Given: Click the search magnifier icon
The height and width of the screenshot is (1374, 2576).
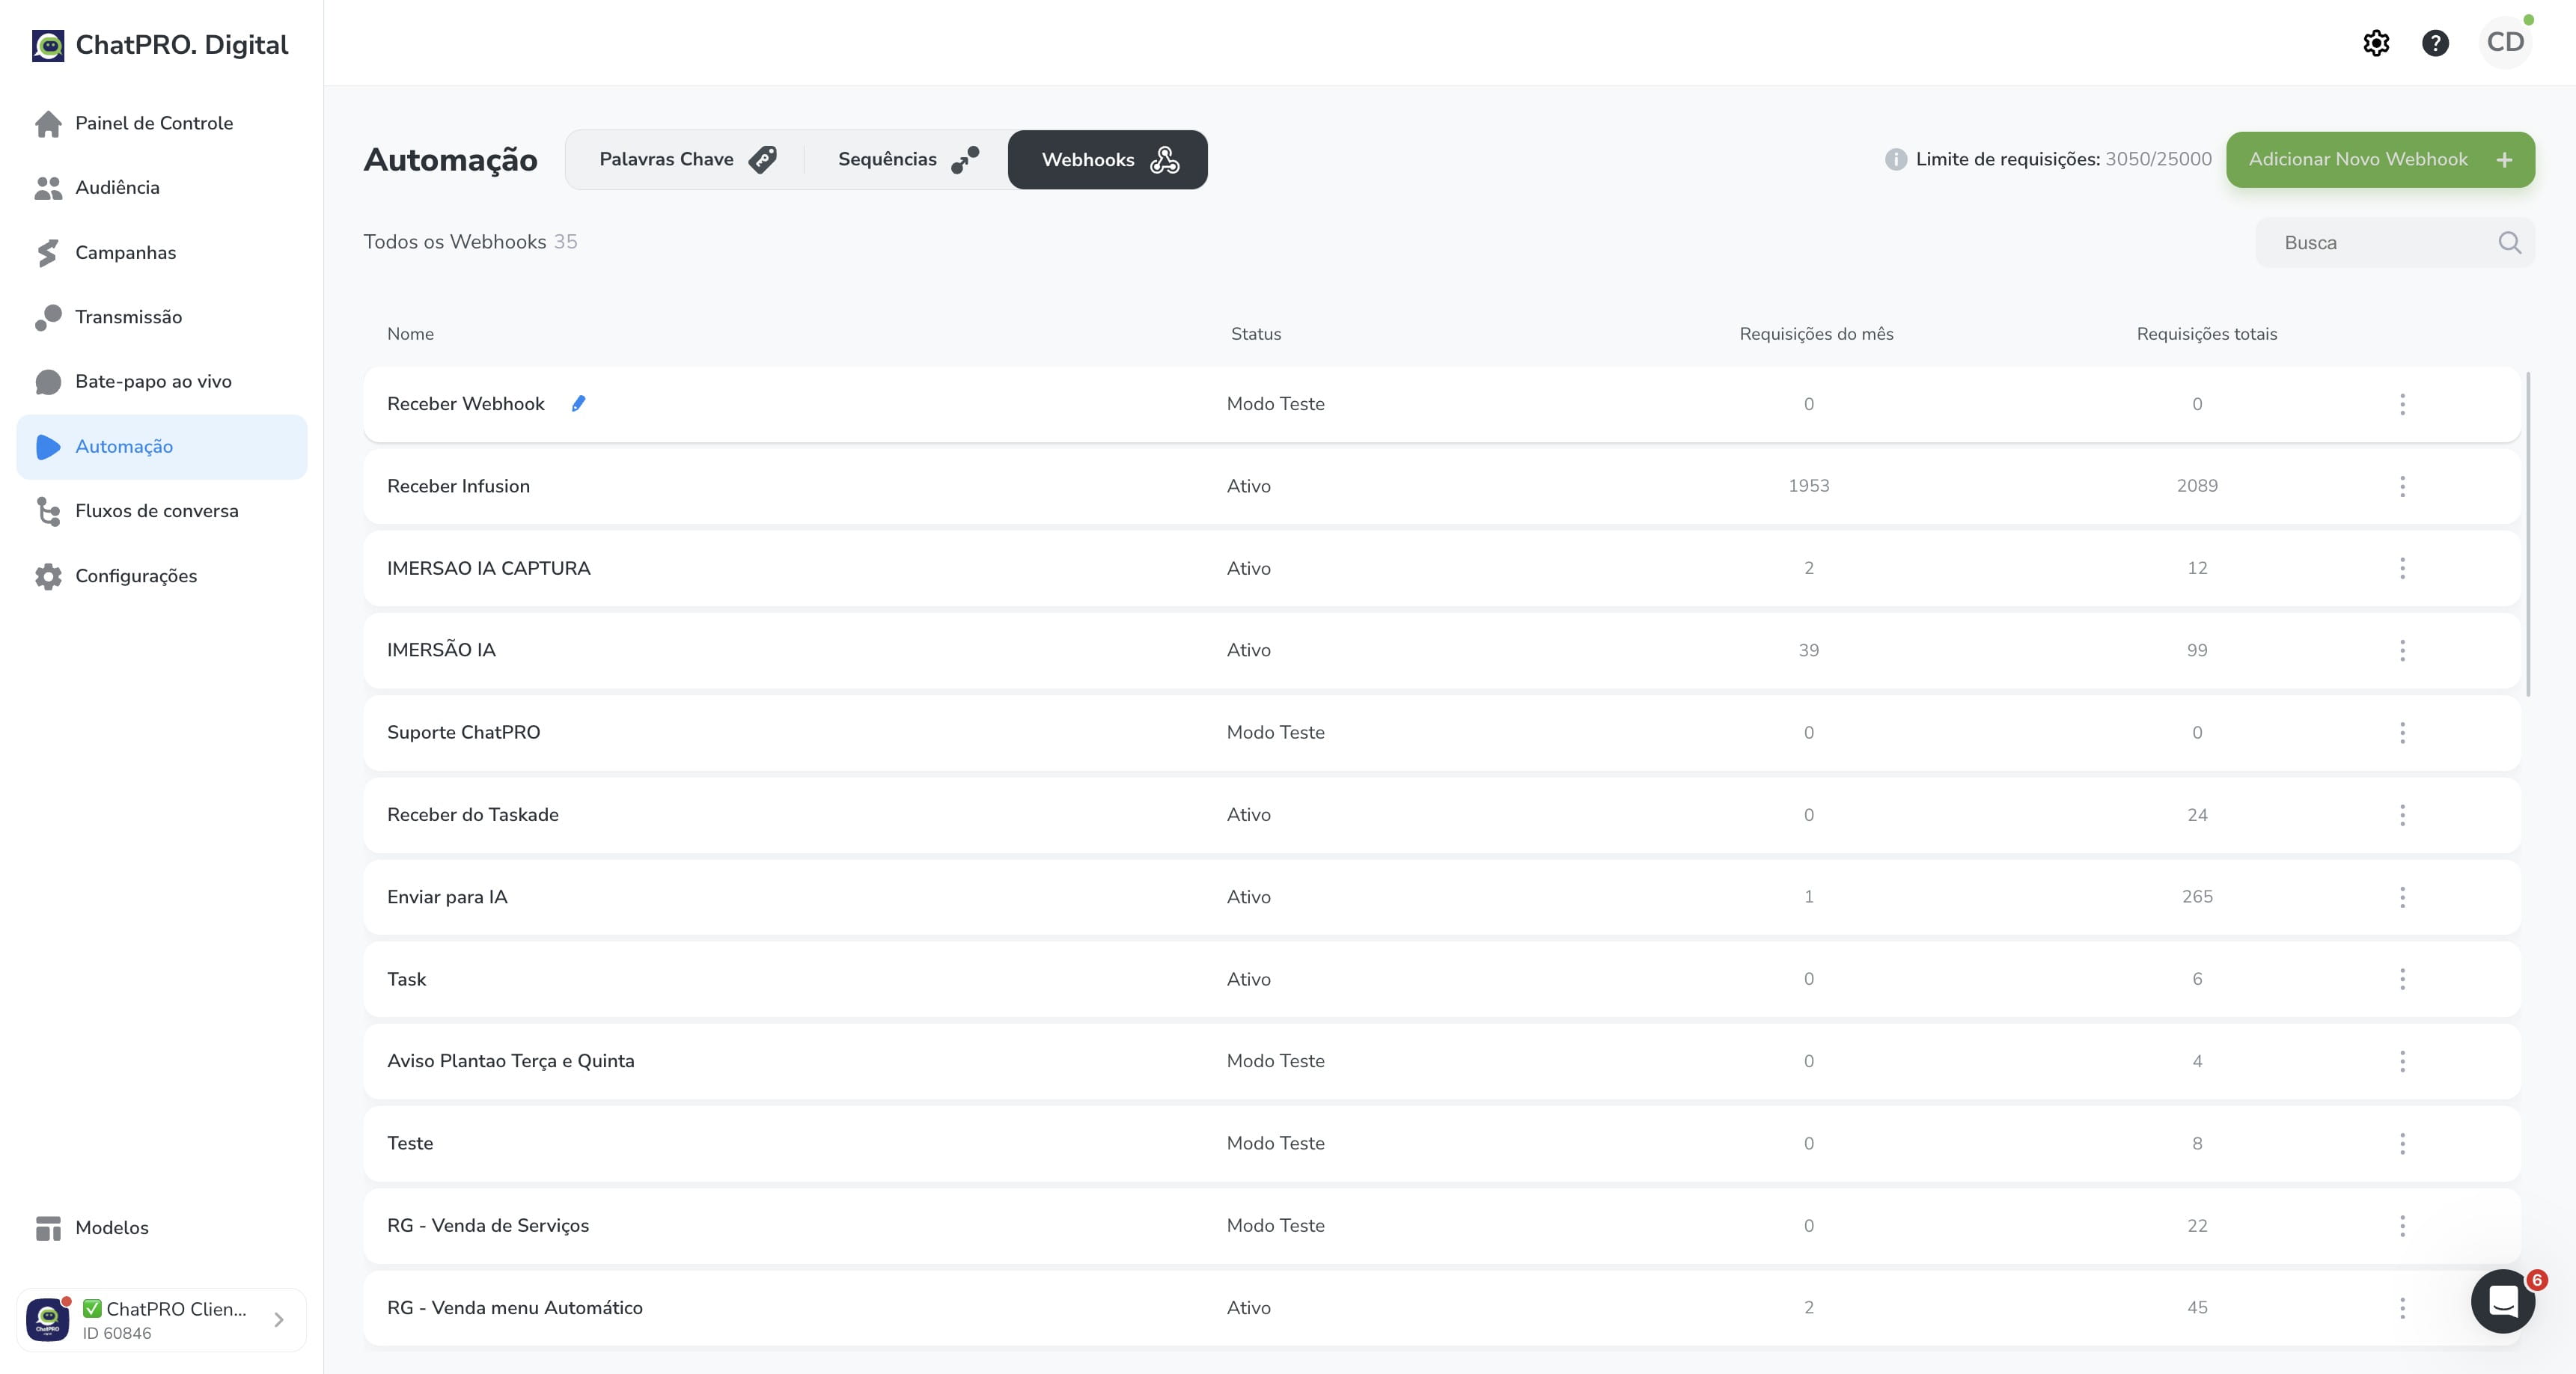Looking at the screenshot, I should 2509,242.
